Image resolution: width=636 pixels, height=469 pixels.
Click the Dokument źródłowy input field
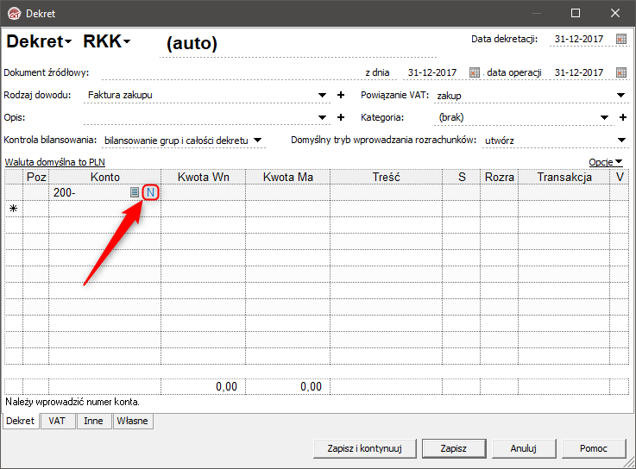tap(231, 72)
